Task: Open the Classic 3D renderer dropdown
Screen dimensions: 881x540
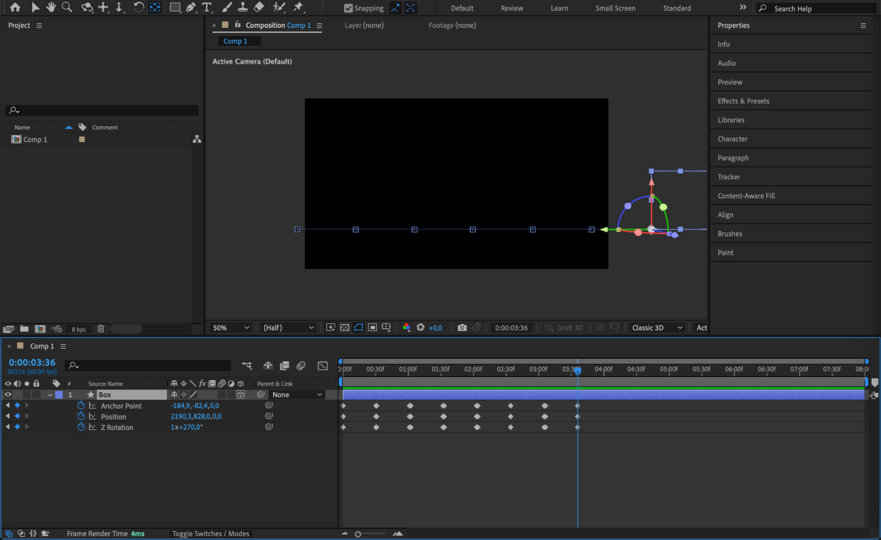Action: (x=656, y=327)
